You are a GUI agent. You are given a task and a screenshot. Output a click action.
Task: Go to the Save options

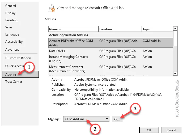(x=8, y=27)
